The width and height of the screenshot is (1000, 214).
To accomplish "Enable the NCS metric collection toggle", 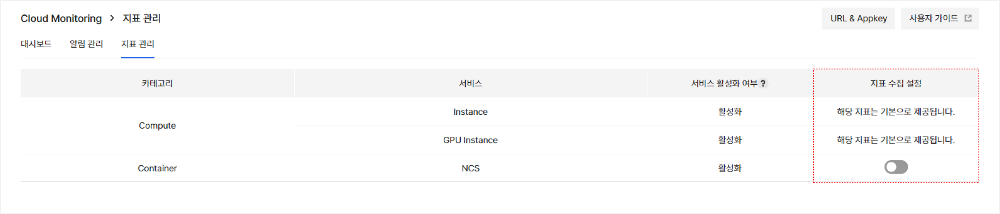I will click(896, 167).
